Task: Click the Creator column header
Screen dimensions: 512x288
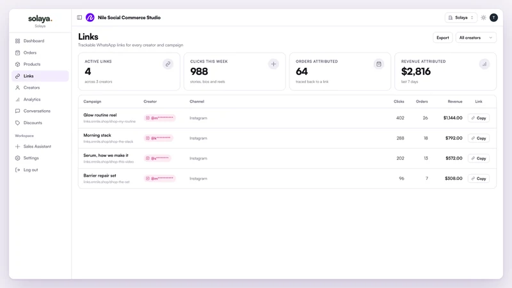Action: point(150,102)
